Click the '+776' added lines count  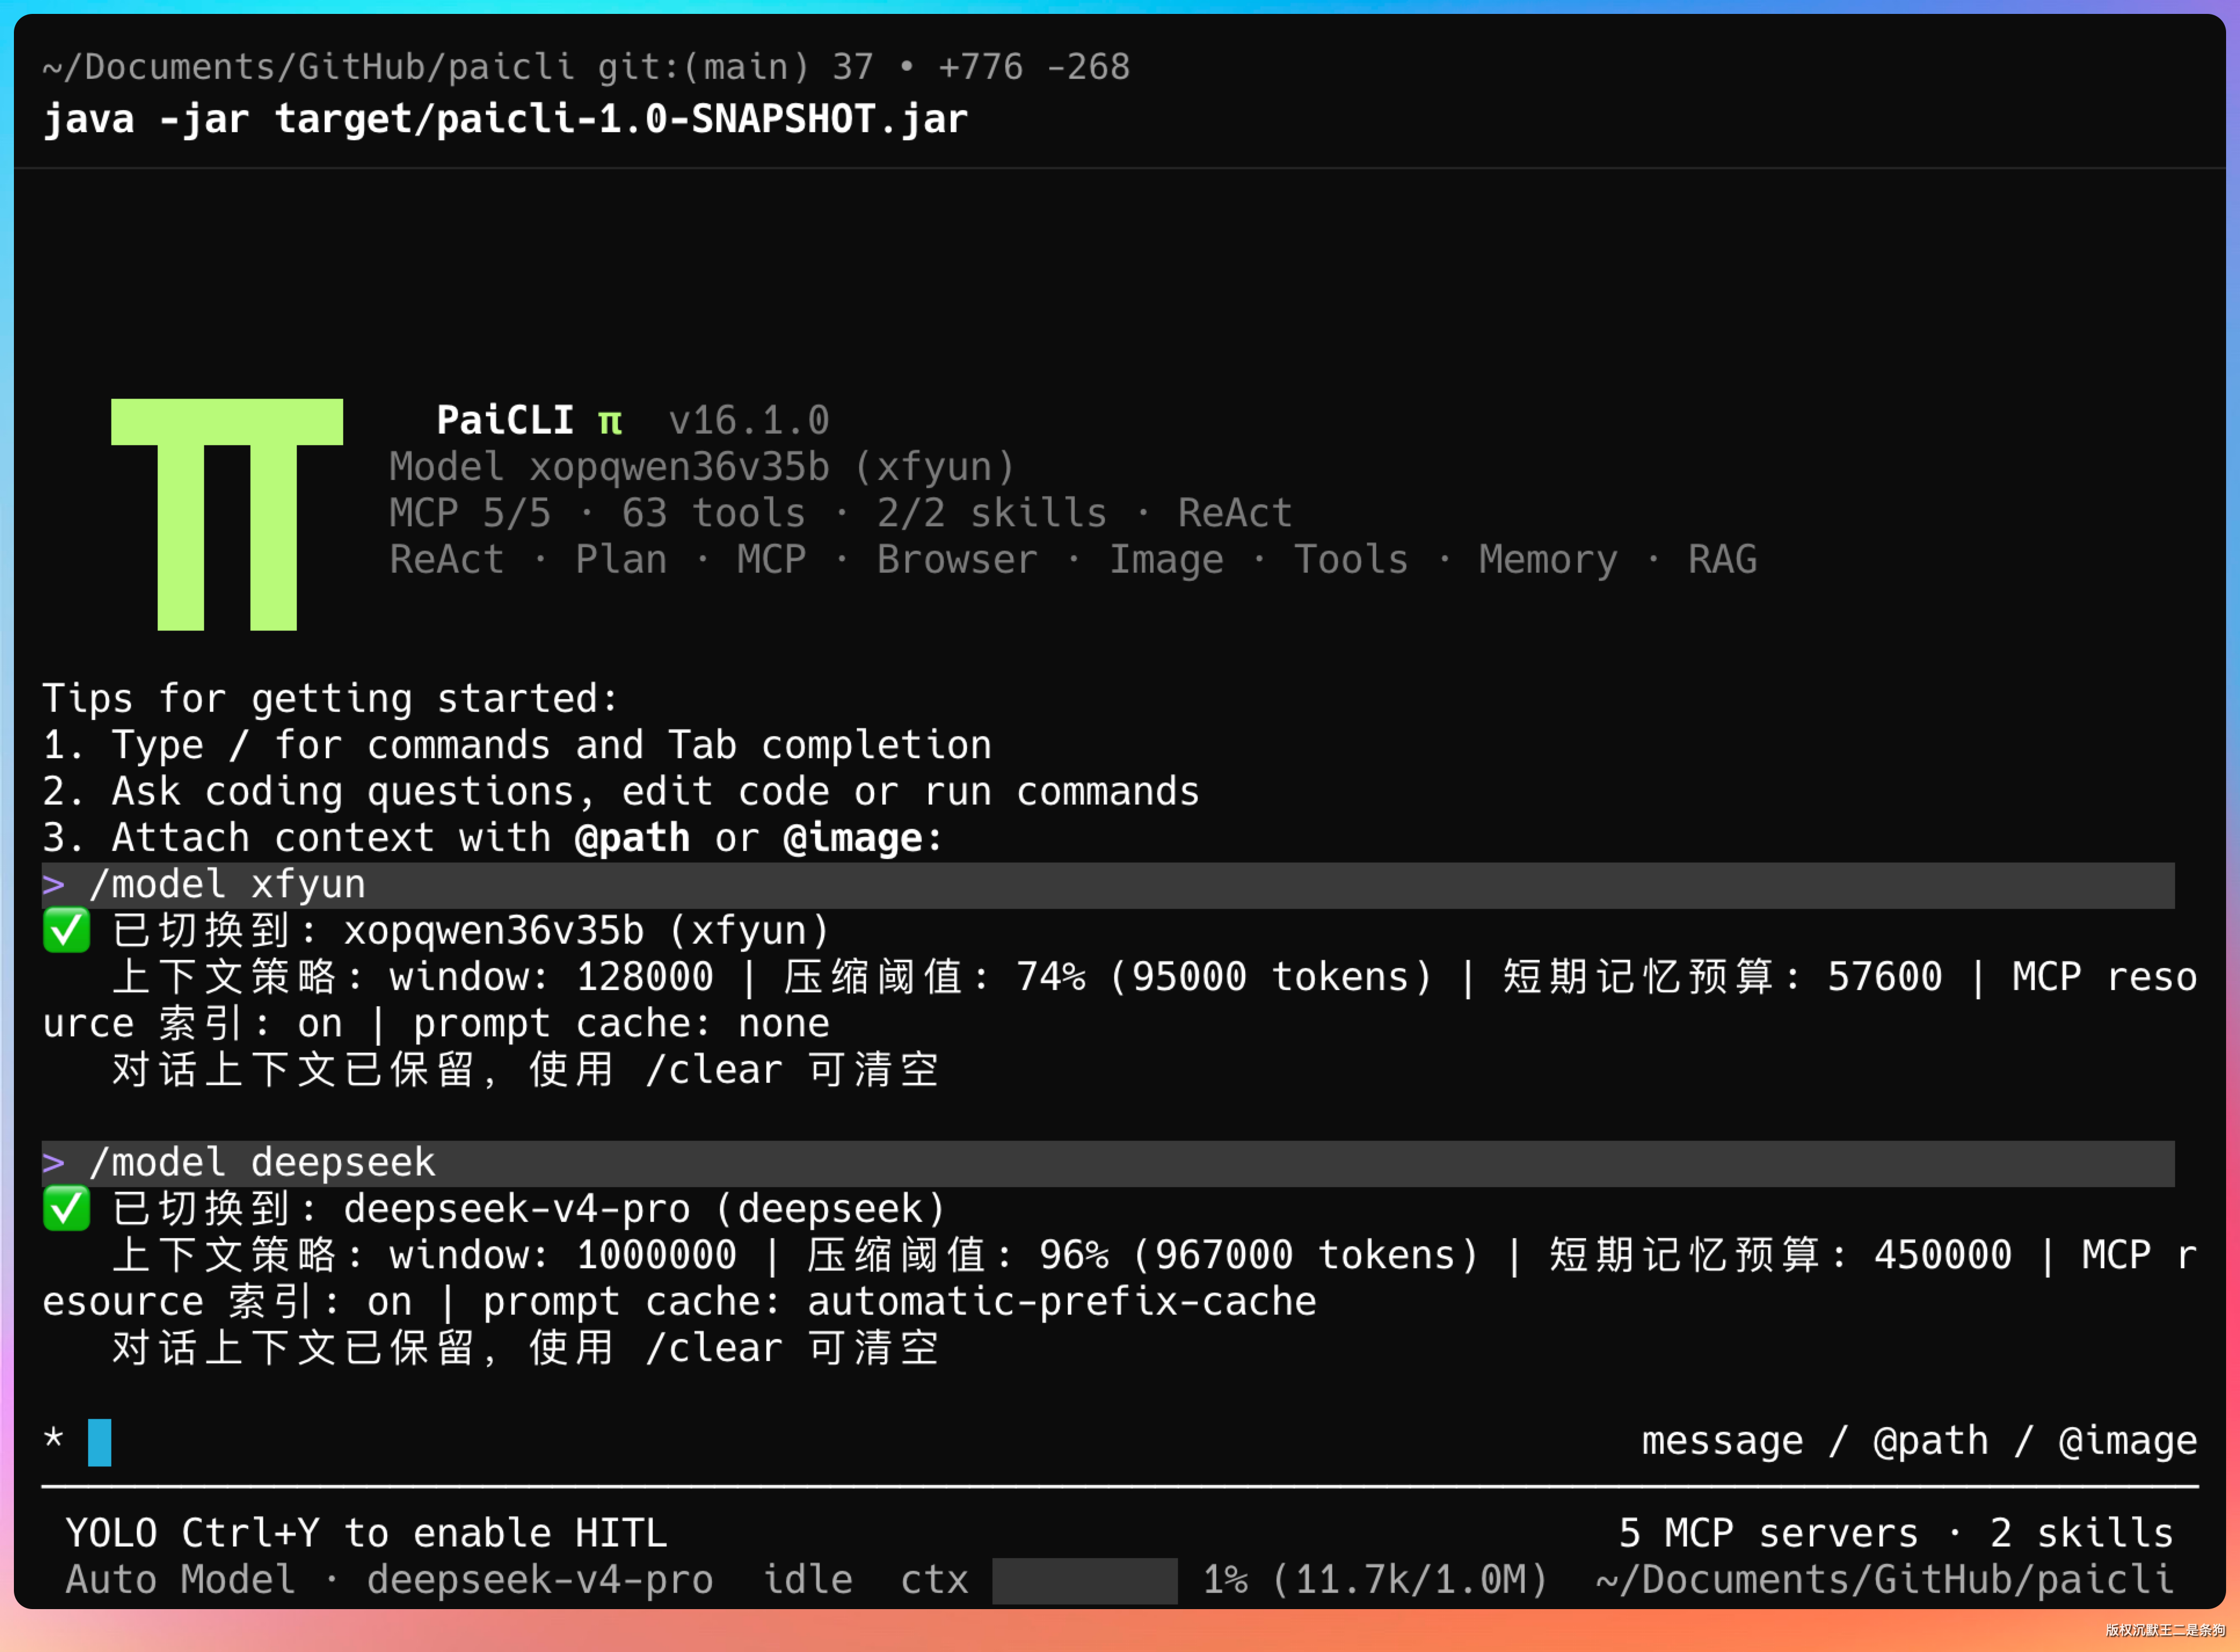(981, 67)
